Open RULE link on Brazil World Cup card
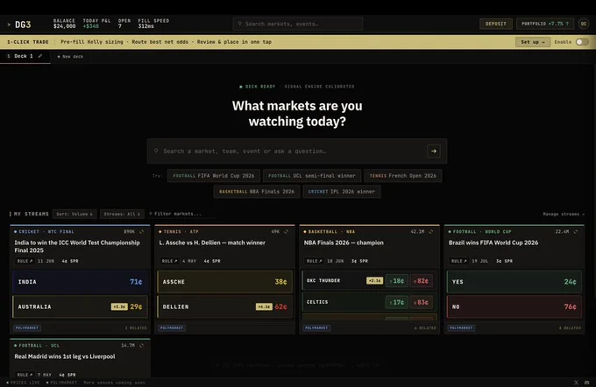596x387 pixels. click(x=458, y=261)
